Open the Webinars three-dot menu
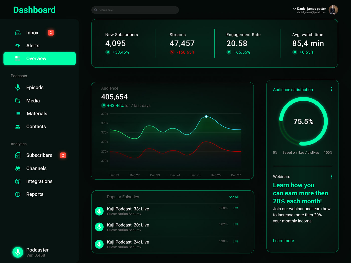351x263 pixels. pos(332,176)
